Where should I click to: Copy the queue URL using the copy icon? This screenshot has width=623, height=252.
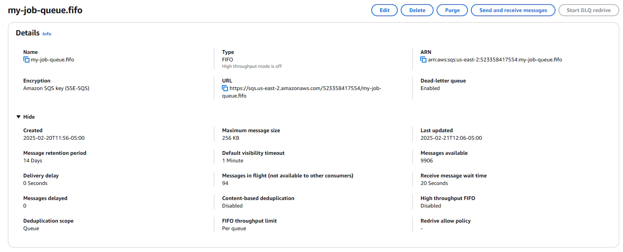225,88
